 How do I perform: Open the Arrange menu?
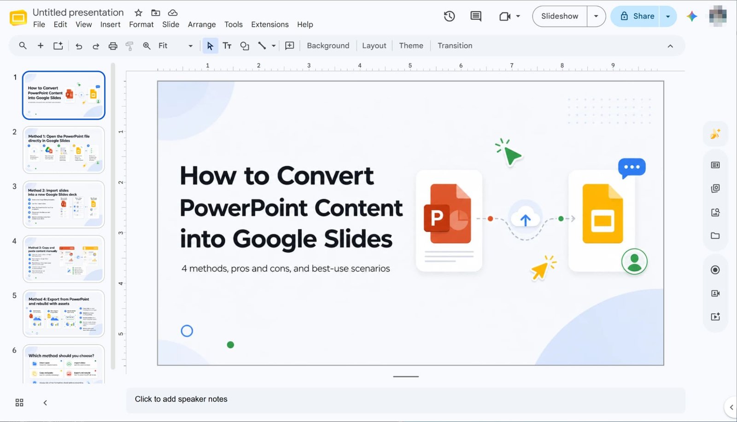(x=202, y=24)
